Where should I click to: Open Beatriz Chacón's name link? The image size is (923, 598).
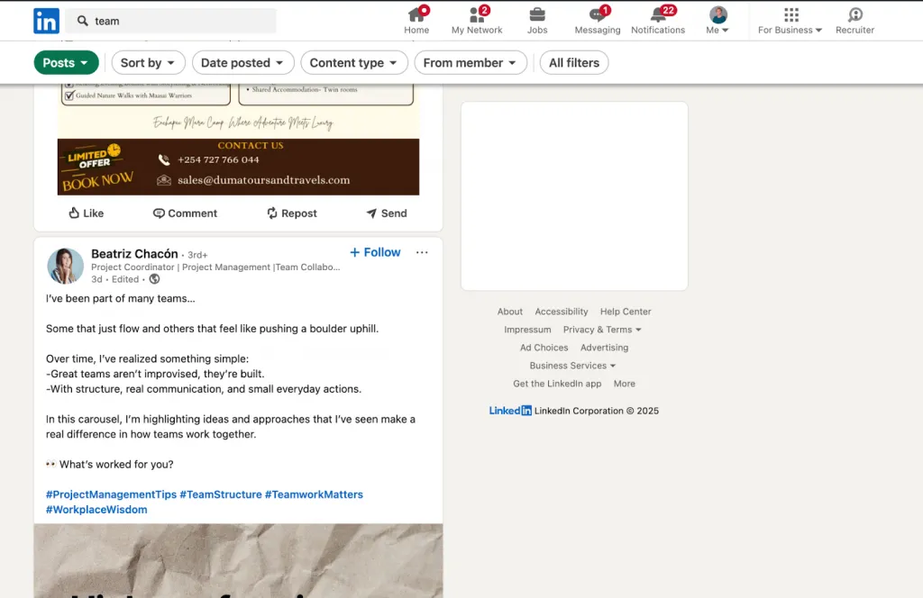[x=134, y=253]
